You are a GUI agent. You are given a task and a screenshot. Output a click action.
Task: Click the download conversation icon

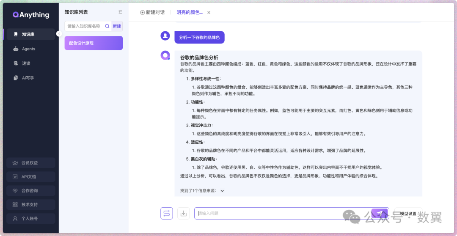coord(184,213)
